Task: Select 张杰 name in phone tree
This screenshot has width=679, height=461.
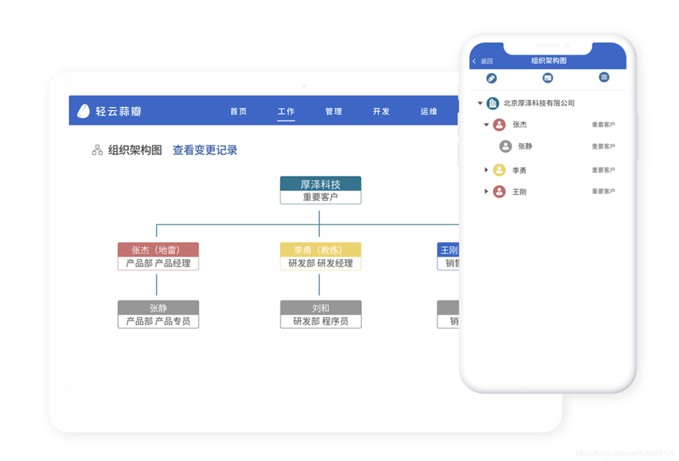Action: pyautogui.click(x=520, y=124)
